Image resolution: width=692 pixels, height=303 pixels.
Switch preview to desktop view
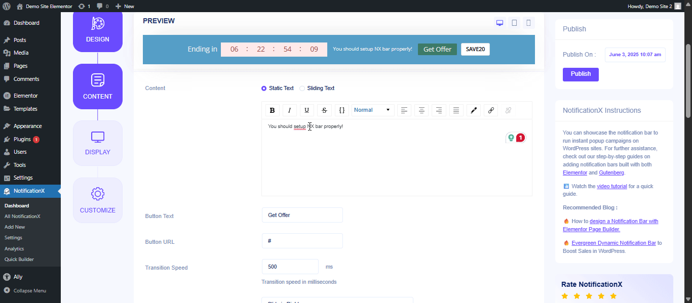click(x=499, y=23)
